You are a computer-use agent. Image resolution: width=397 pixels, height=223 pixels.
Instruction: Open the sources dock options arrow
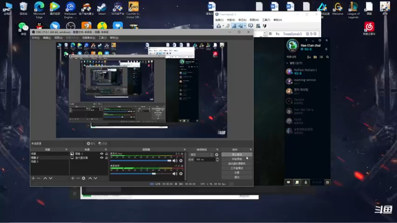pos(106,150)
